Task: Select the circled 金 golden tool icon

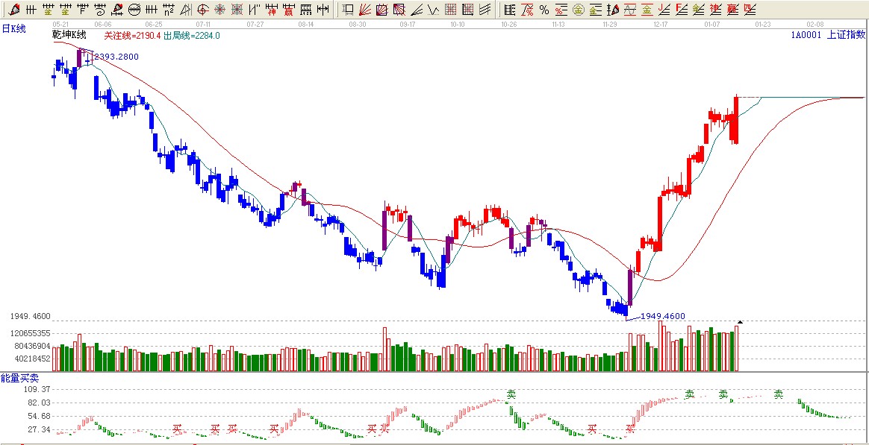Action: click(x=577, y=10)
